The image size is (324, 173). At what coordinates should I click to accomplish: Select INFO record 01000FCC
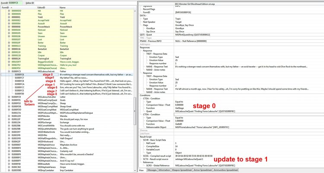click(67, 87)
